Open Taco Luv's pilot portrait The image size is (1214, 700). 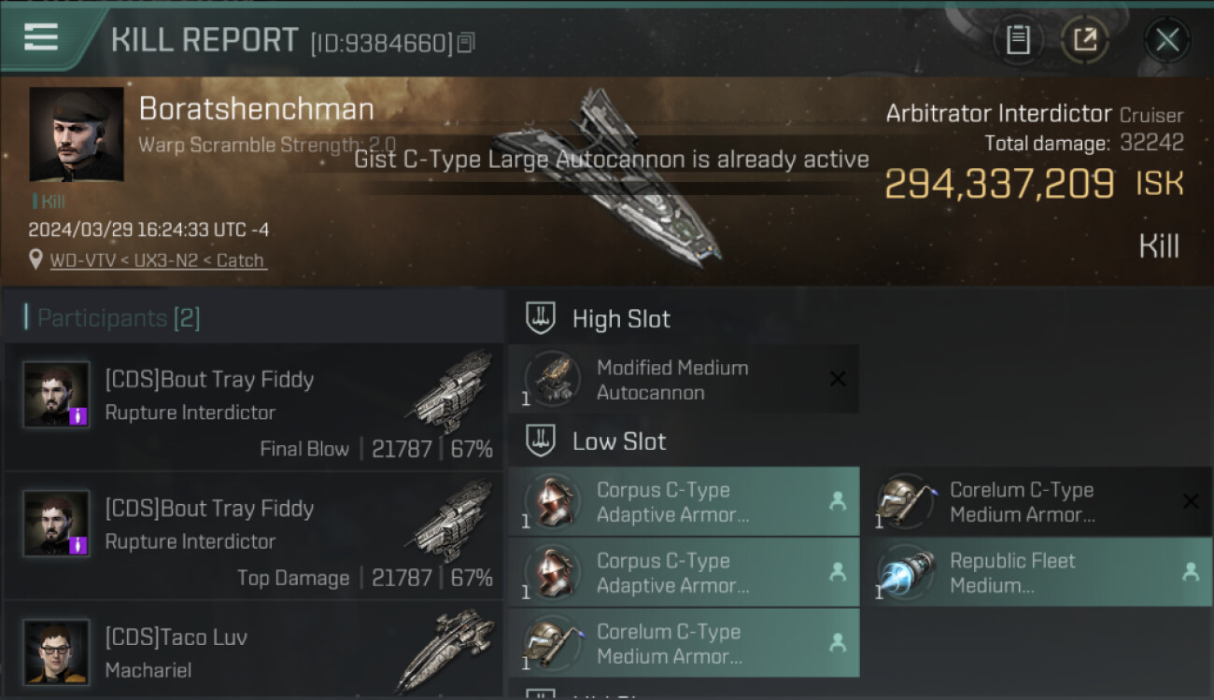coord(57,651)
